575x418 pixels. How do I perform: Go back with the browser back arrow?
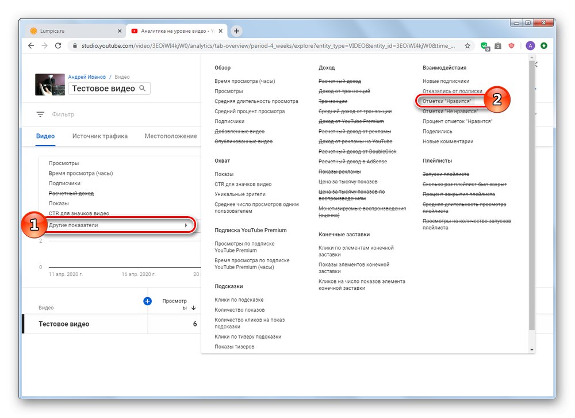click(31, 45)
